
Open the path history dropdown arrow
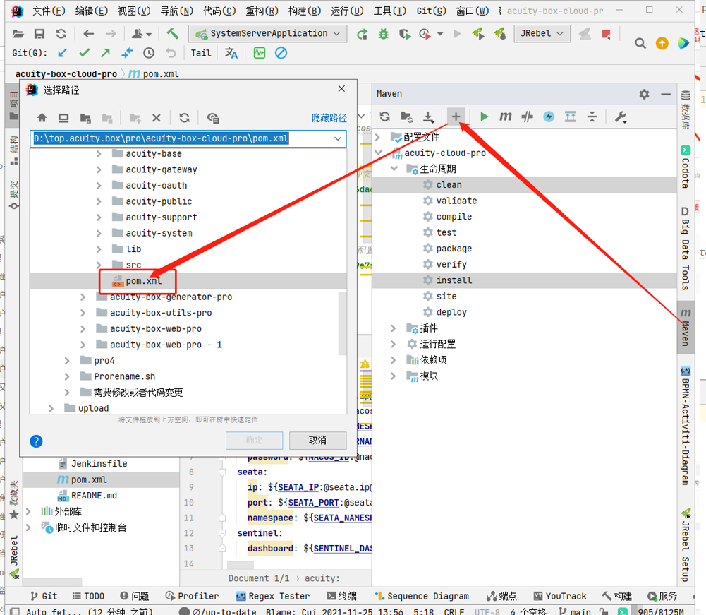point(338,138)
